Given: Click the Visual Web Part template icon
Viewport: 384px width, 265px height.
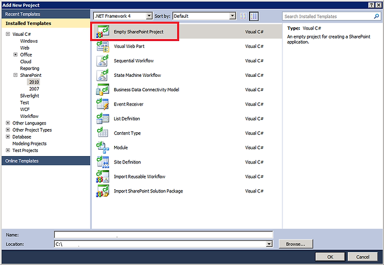Looking at the screenshot, I should 102,46.
